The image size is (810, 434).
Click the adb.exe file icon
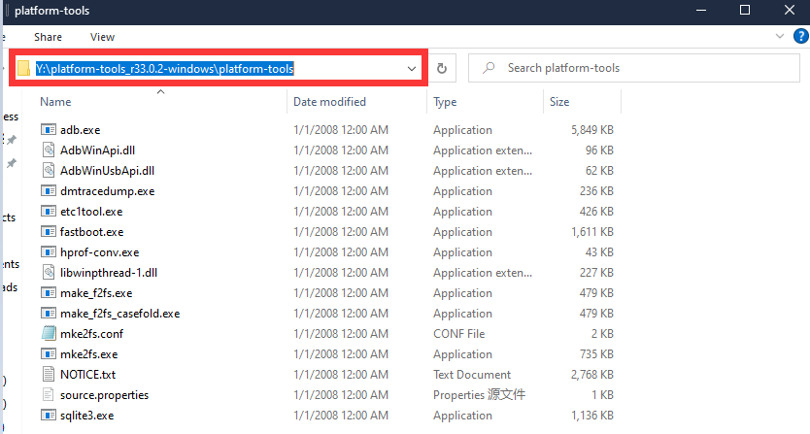[50, 130]
